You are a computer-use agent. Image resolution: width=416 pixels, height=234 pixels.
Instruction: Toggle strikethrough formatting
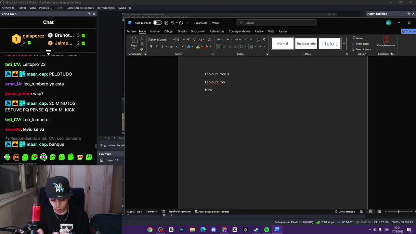coord(171,47)
